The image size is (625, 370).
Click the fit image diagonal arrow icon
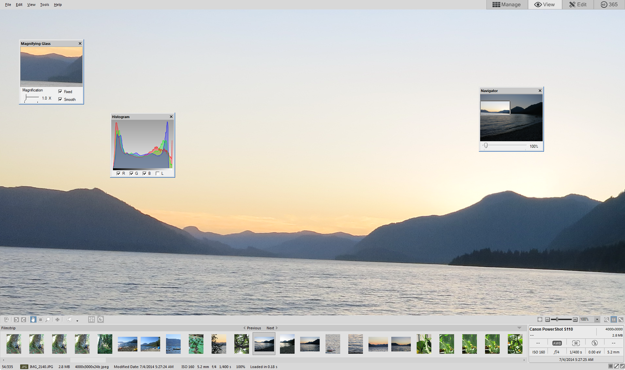click(x=621, y=320)
